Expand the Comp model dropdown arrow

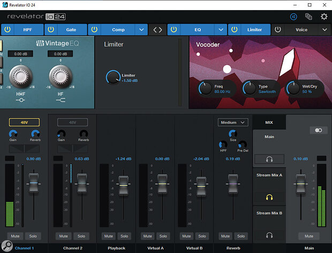(141, 29)
